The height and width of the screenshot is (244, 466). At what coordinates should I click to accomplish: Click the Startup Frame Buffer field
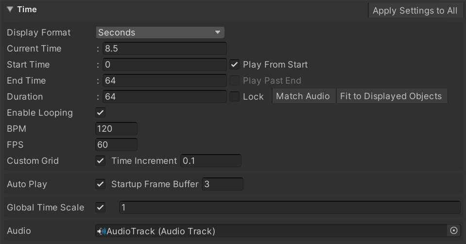pyautogui.click(x=223, y=184)
